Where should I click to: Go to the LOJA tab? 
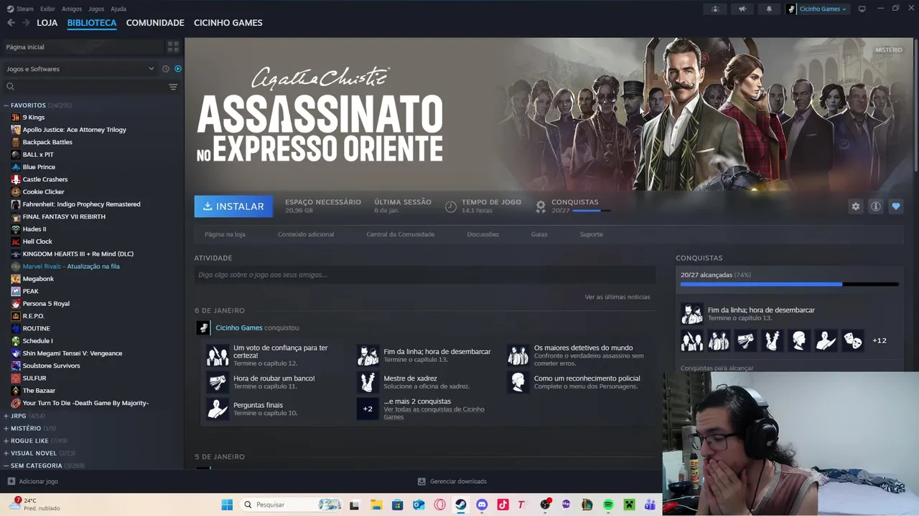47,23
